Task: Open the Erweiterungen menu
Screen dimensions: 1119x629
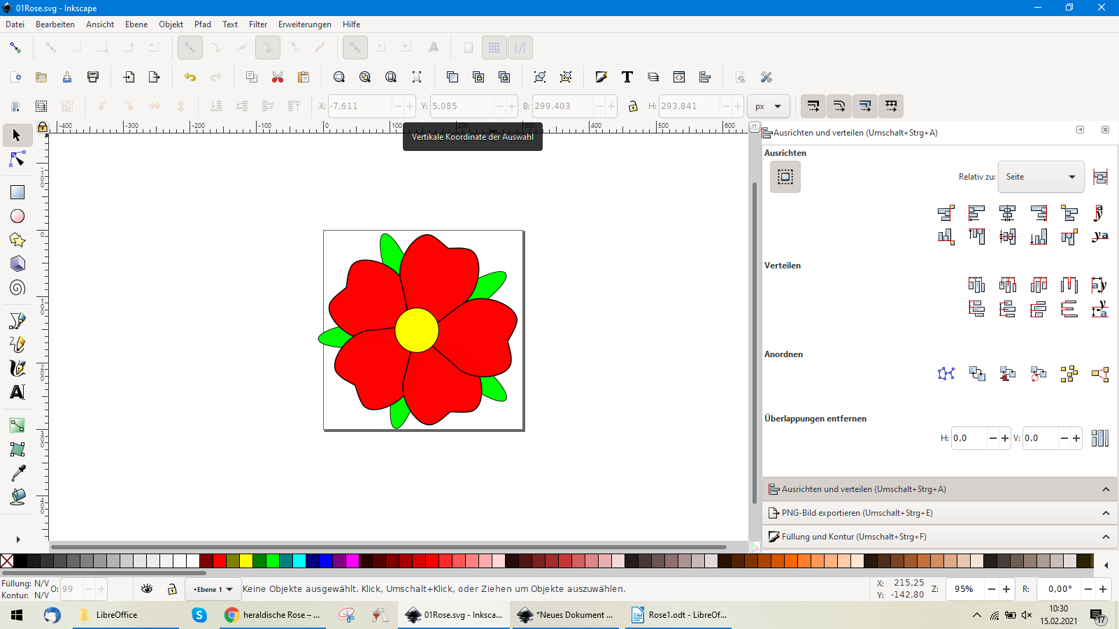Action: [304, 24]
